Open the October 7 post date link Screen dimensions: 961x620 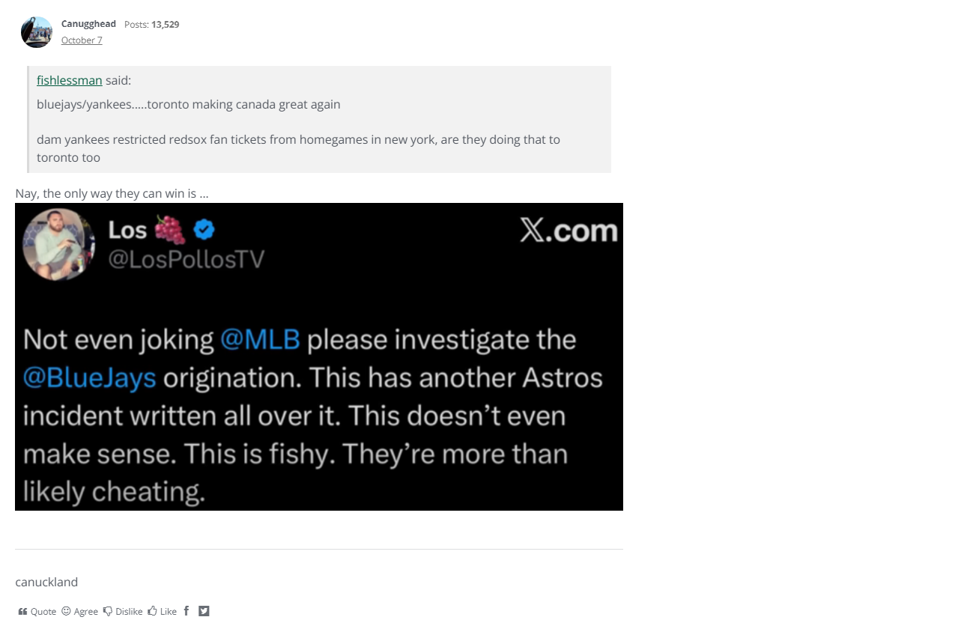(82, 40)
